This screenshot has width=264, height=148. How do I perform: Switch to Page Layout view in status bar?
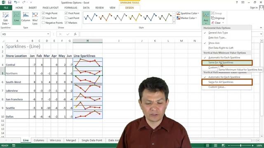pos(215,146)
